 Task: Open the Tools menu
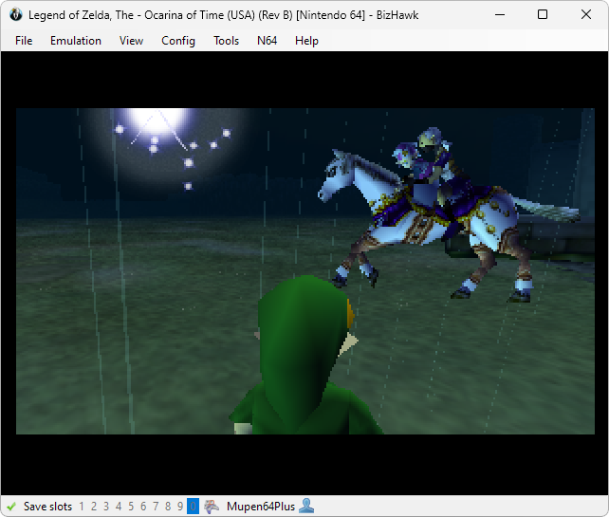pyautogui.click(x=226, y=41)
